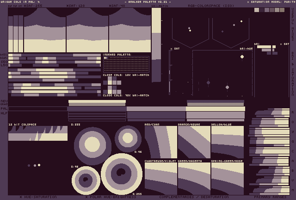
Task: Click the 'R' primary range letter
Action: (293, 112)
